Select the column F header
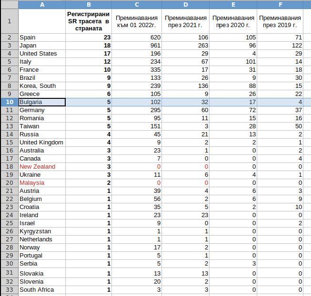This screenshot has height=296, width=311. (281, 4)
